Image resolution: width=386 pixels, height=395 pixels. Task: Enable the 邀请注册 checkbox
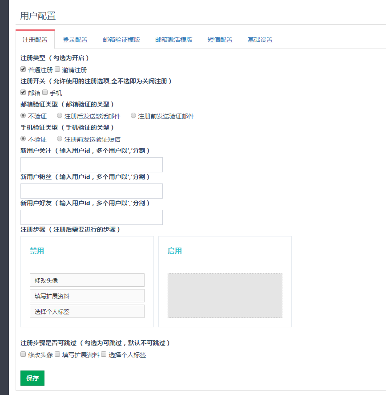[57, 69]
